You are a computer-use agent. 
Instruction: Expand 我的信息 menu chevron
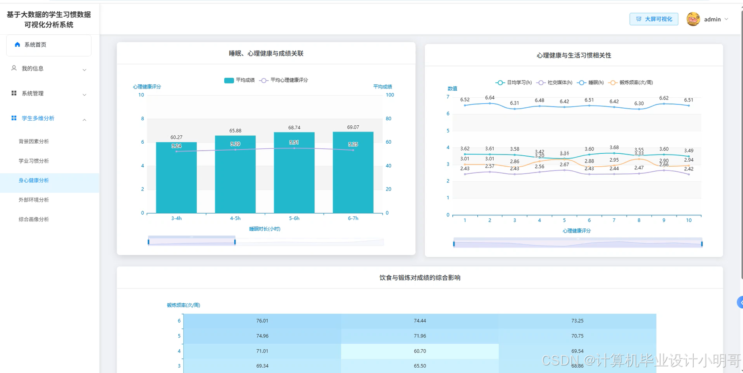pos(84,70)
